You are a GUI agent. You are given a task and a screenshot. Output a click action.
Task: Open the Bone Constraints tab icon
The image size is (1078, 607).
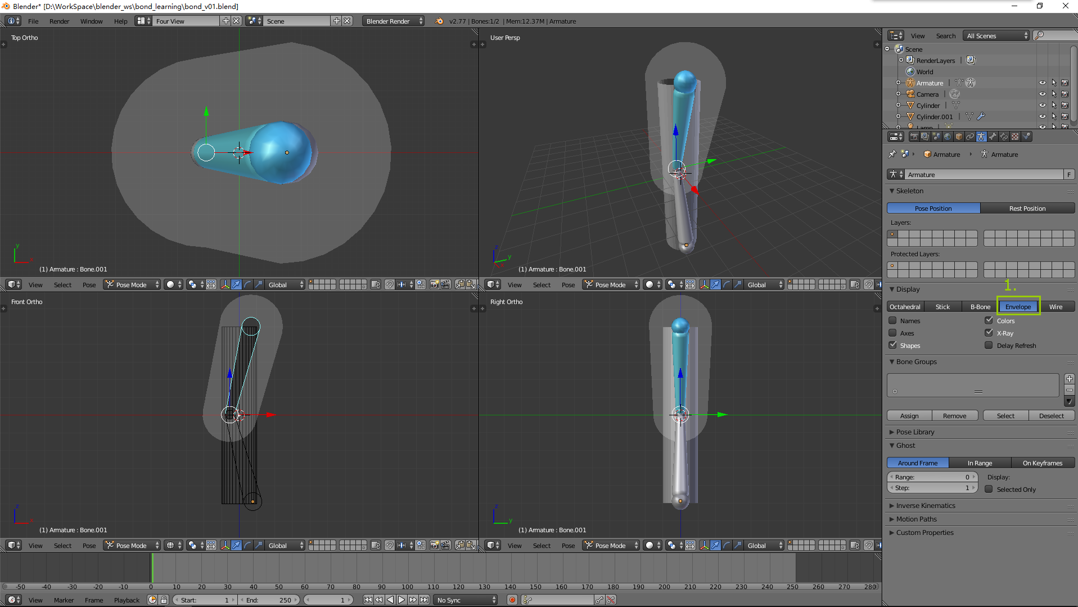pos(1004,137)
